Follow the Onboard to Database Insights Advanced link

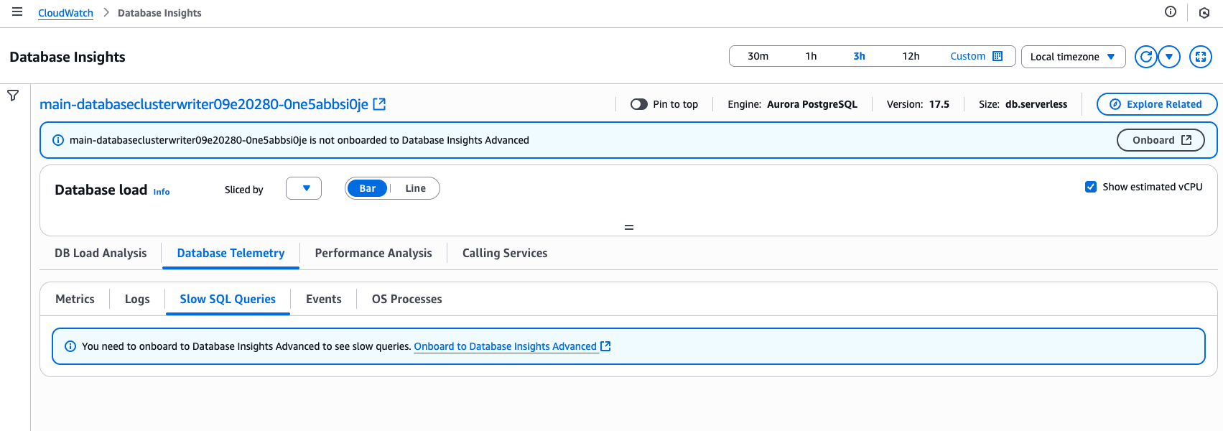(506, 346)
